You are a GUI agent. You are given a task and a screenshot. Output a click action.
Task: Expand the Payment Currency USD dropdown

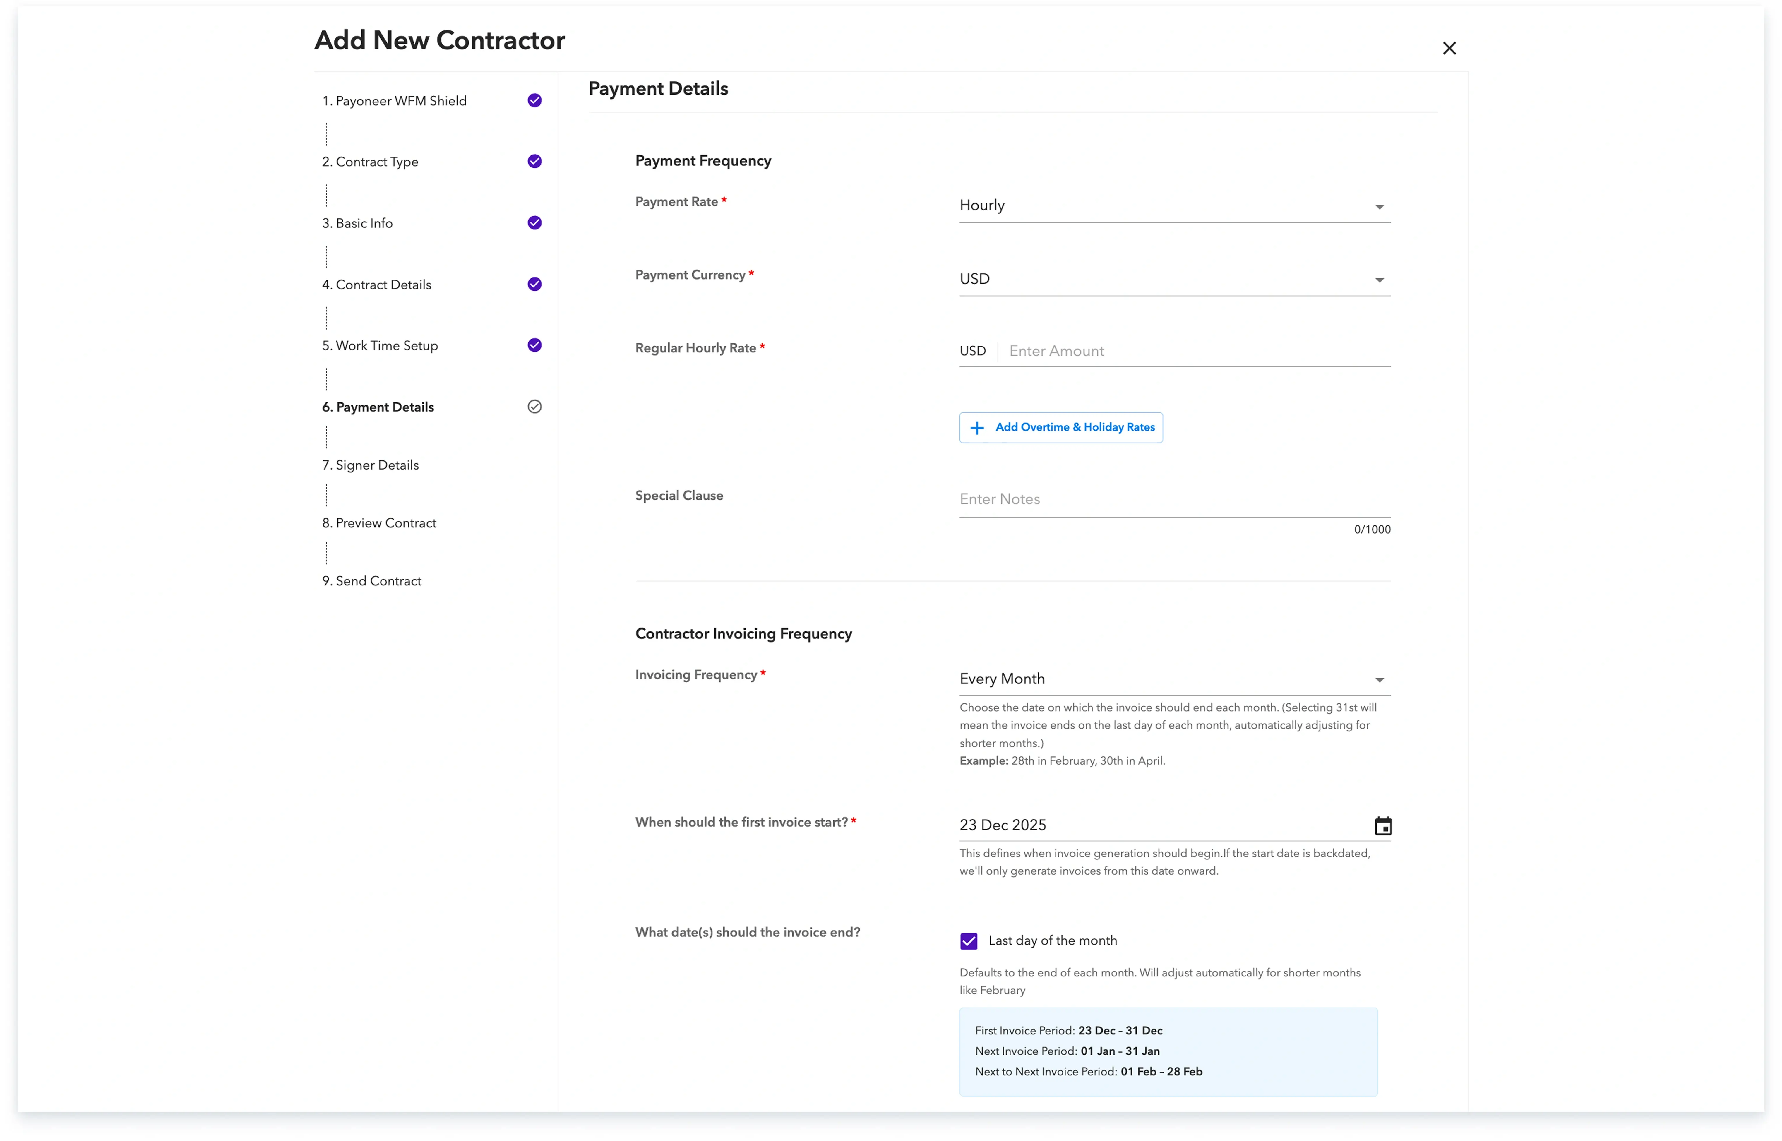tap(1174, 279)
